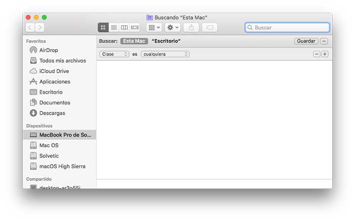
Task: Click the Mac OS disk icon
Action: (33, 145)
